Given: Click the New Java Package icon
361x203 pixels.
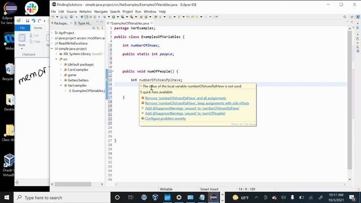Looking at the screenshot, I should click(141, 17).
